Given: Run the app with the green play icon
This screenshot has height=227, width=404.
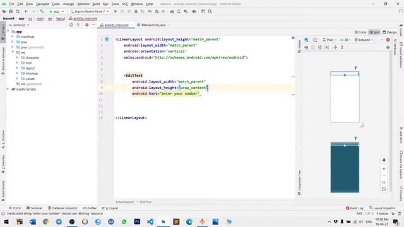Looking at the screenshot, I should 116,11.
